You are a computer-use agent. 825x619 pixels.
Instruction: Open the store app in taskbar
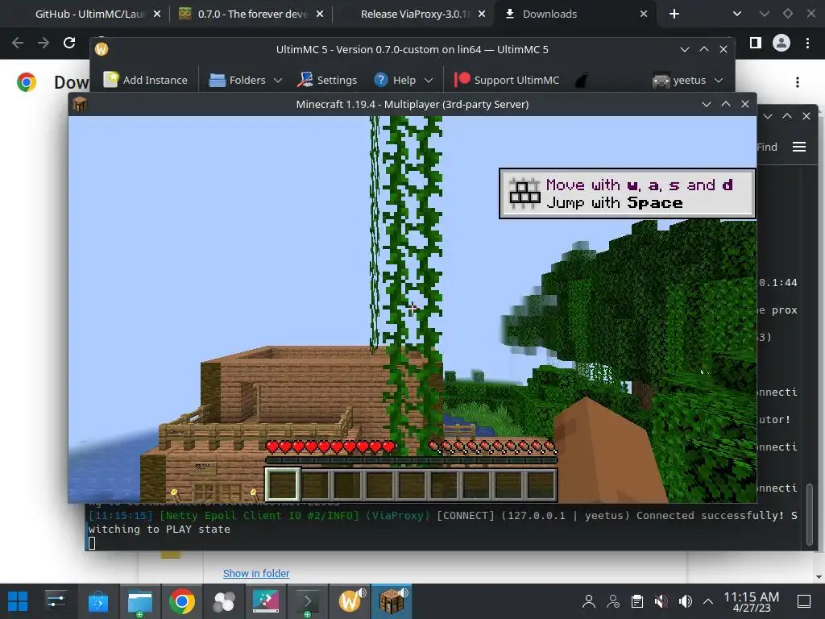pyautogui.click(x=97, y=601)
